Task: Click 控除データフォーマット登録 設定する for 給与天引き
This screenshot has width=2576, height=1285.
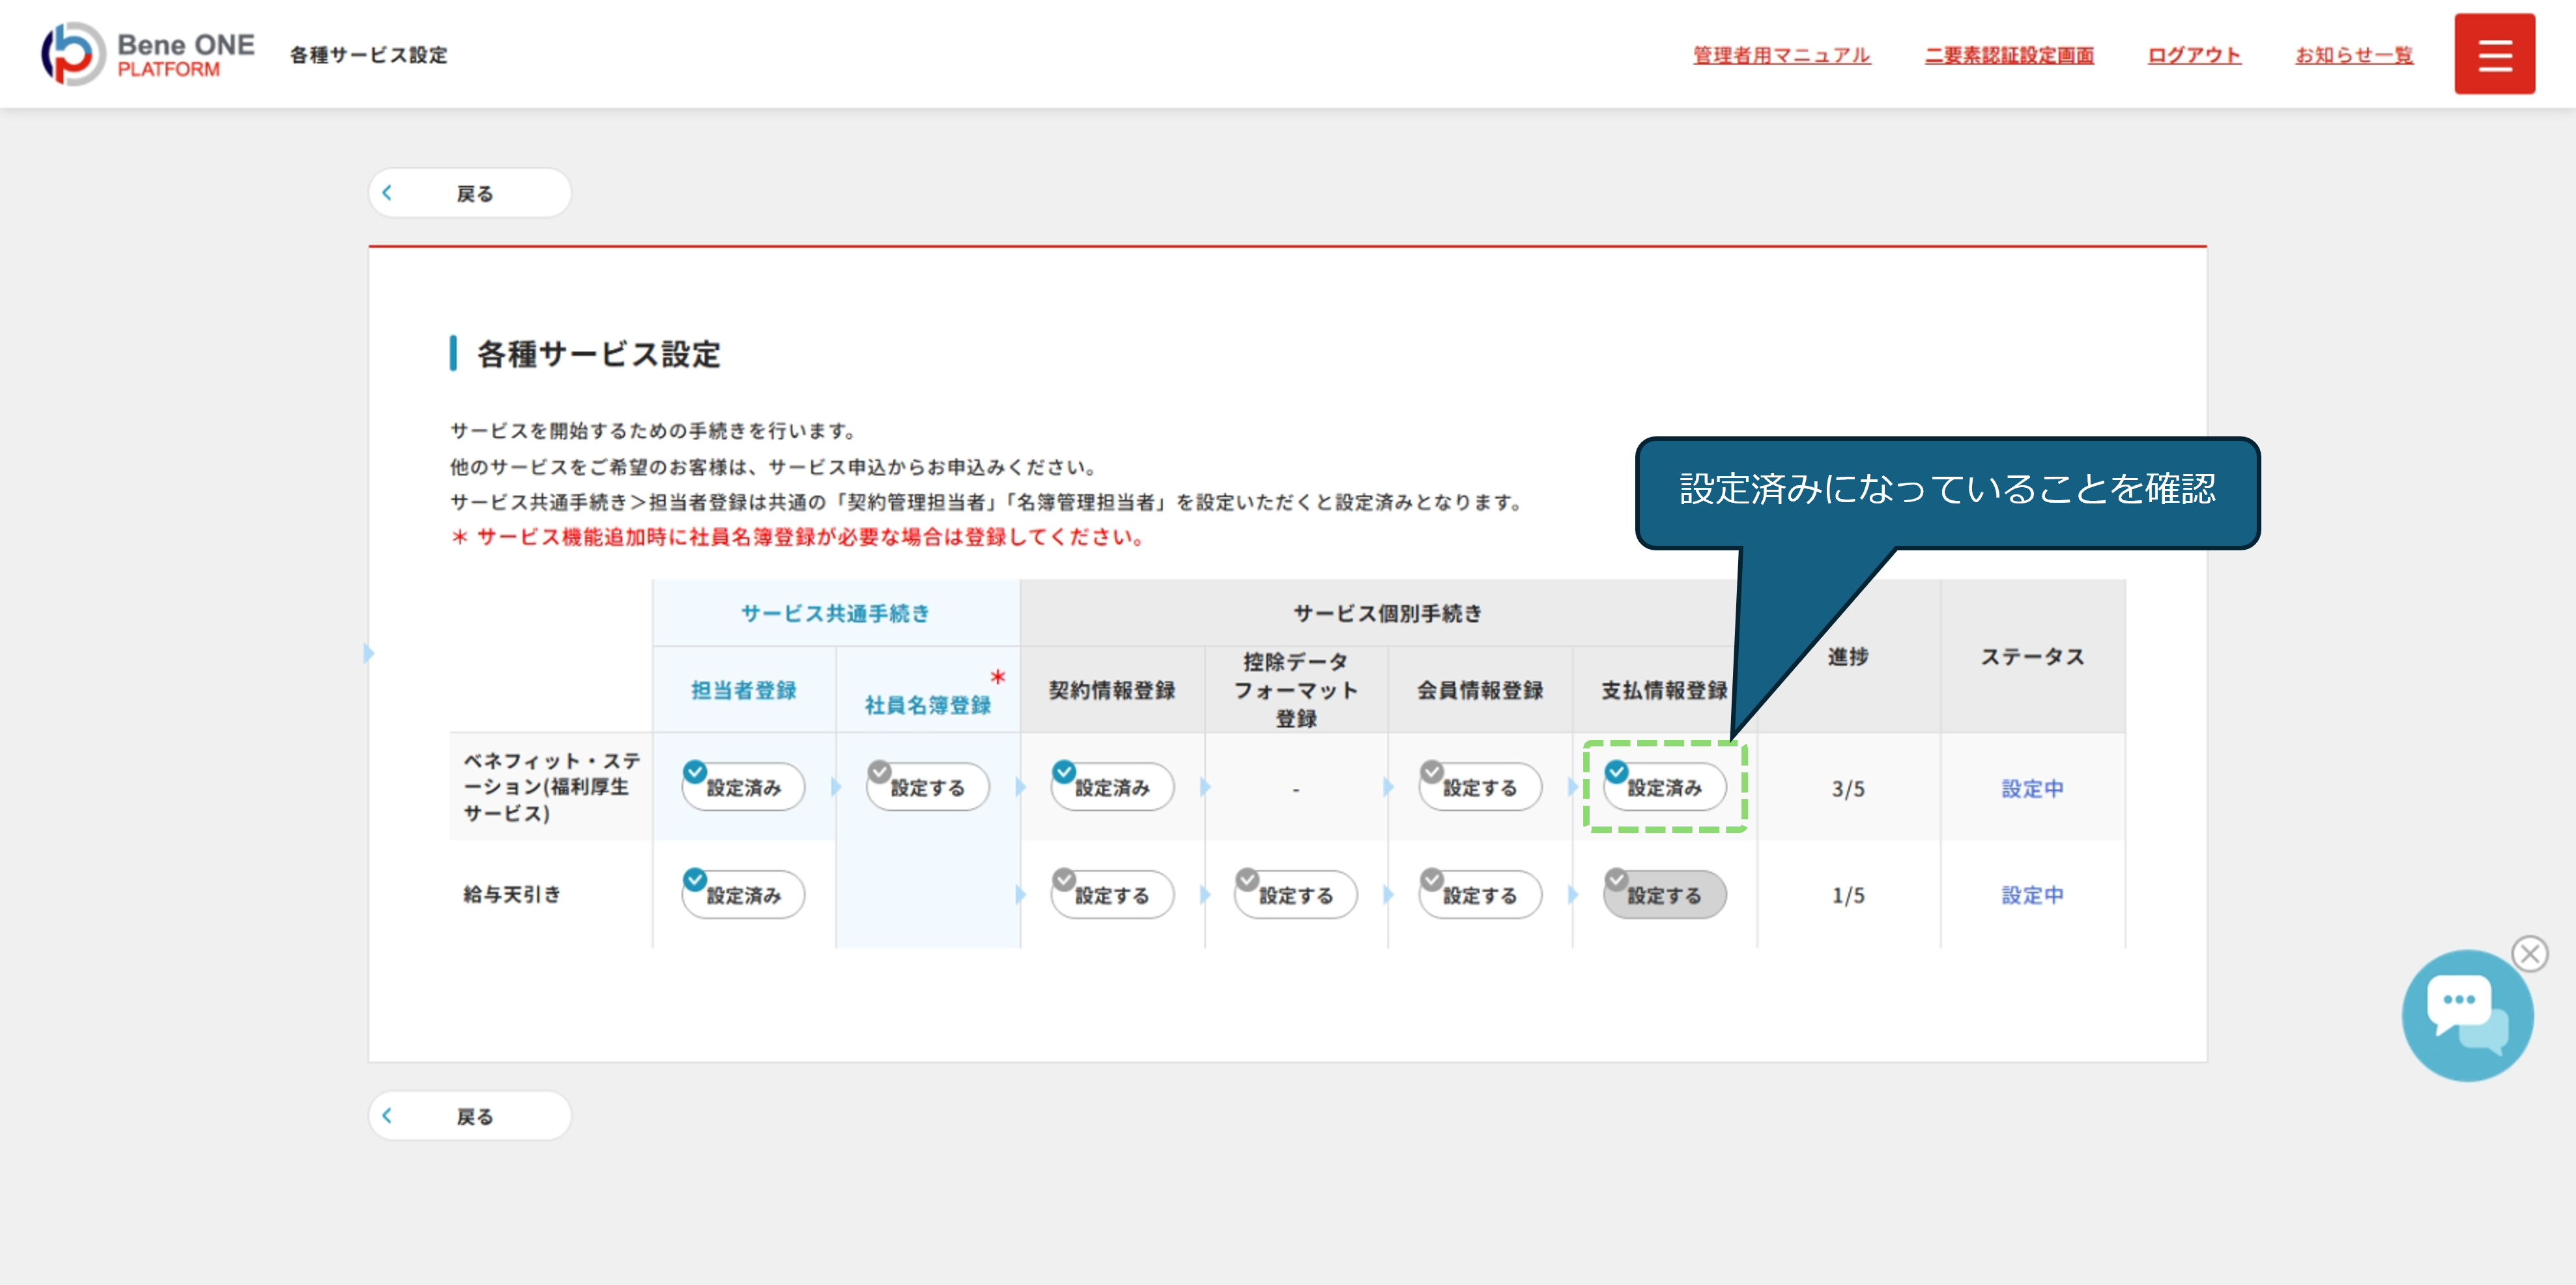Action: click(x=1296, y=894)
